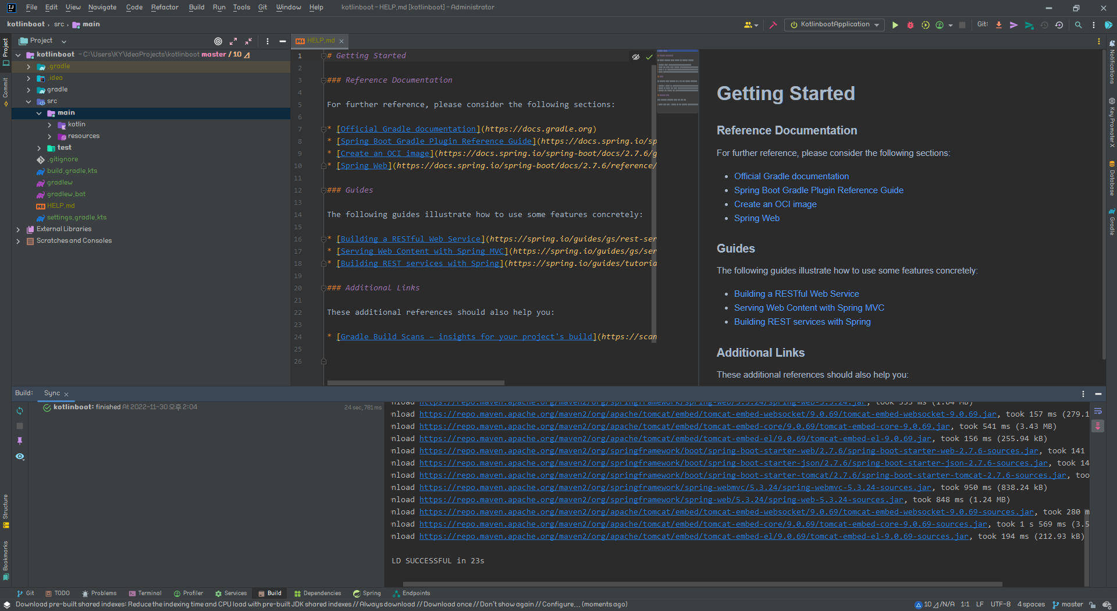Toggle the Structure tool window
The width and height of the screenshot is (1117, 611).
pyautogui.click(x=5, y=511)
